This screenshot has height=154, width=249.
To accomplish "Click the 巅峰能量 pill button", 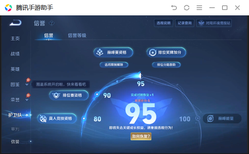I will pos(222,119).
